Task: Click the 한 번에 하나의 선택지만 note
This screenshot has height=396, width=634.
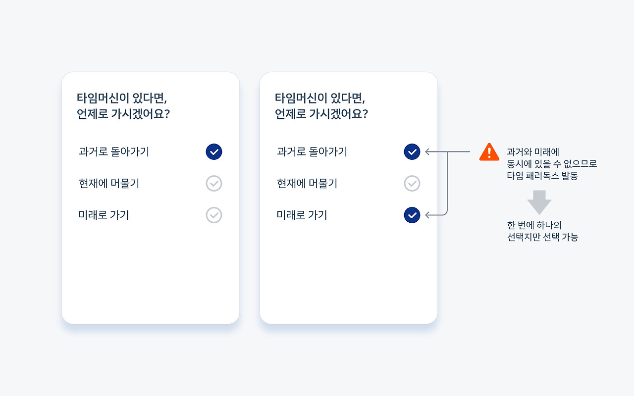Action: click(x=542, y=231)
